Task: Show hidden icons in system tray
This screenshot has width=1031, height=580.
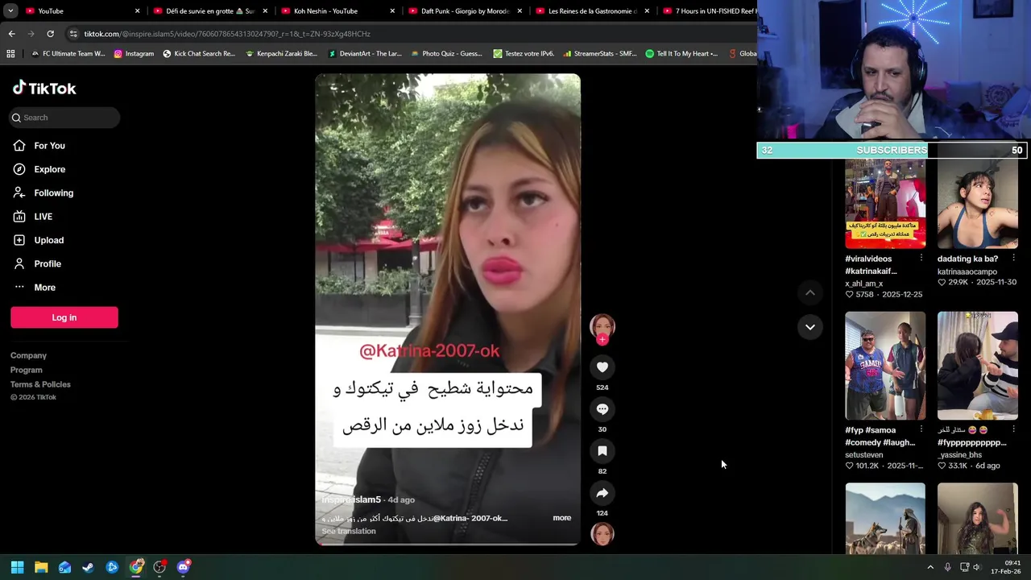Action: pyautogui.click(x=930, y=567)
